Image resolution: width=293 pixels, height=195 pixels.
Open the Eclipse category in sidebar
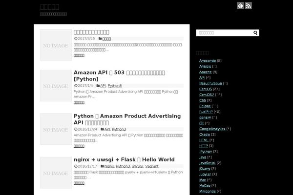click(x=205, y=106)
